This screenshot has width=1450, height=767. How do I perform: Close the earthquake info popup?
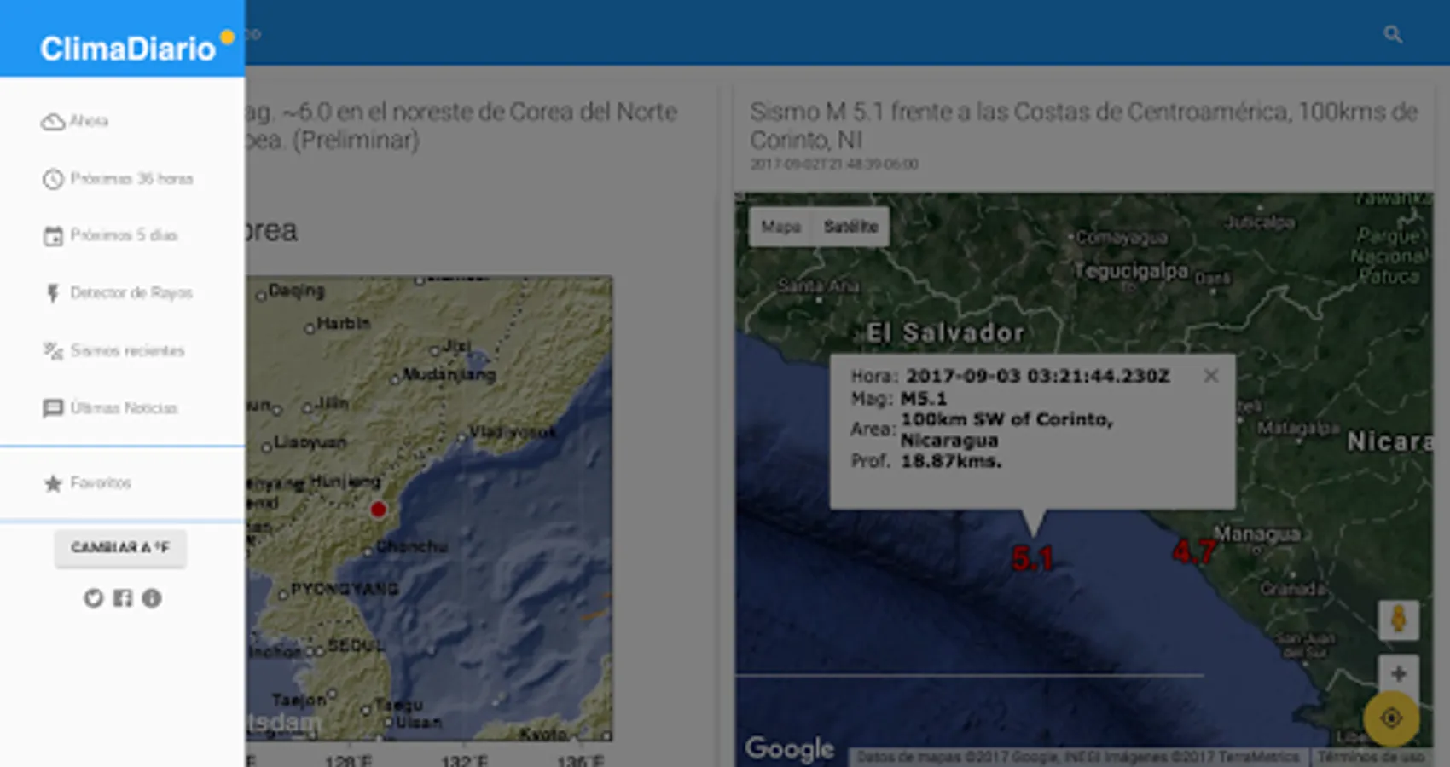(1211, 376)
